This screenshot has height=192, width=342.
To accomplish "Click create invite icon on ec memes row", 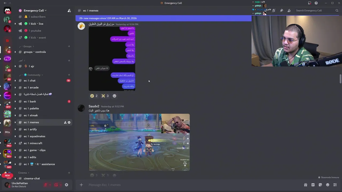I will coord(65,122).
